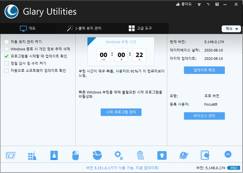Minimize the Glary Utilities window
This screenshot has width=243, height=173.
225,4
